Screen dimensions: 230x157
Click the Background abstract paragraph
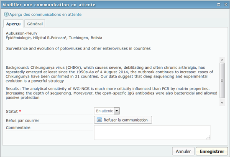[109, 74]
